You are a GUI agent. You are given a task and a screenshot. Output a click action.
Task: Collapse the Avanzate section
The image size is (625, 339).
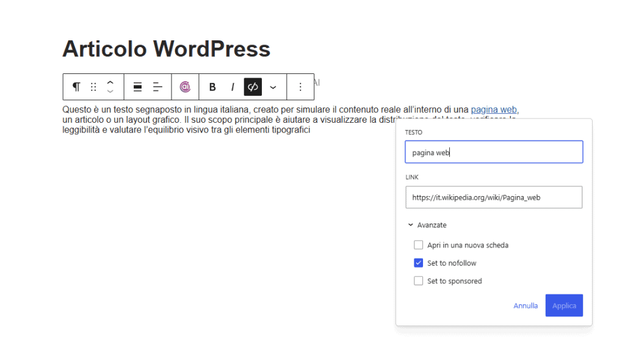(x=427, y=225)
